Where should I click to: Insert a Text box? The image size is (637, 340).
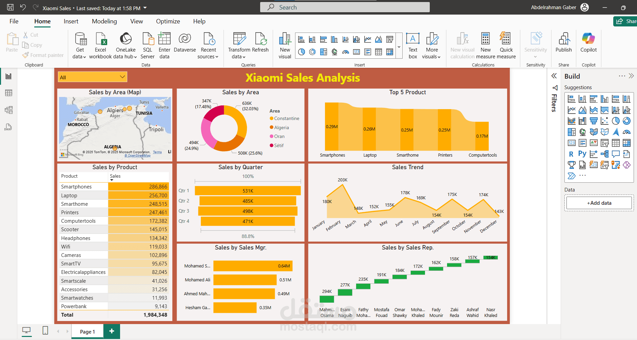coord(413,45)
